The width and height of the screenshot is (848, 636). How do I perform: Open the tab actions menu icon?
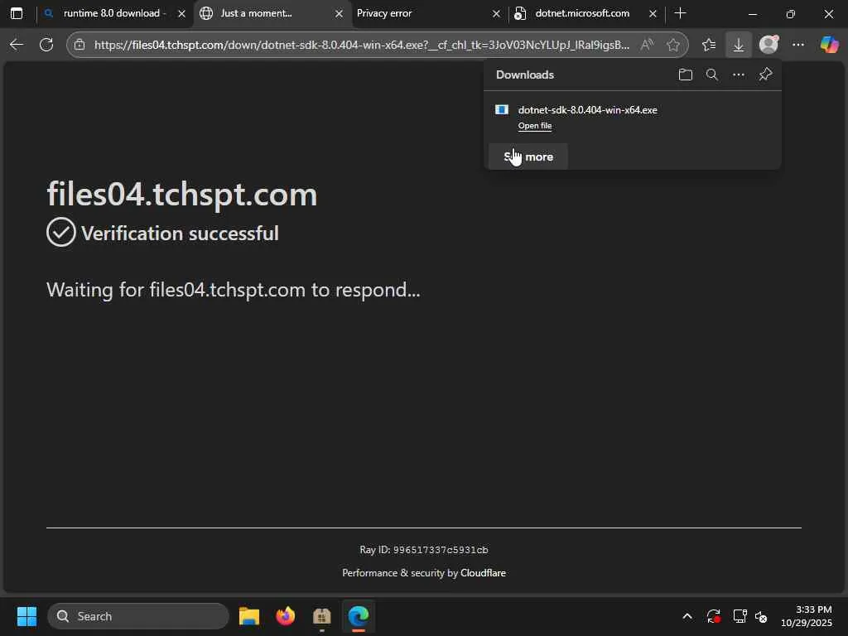(x=17, y=13)
